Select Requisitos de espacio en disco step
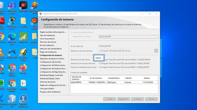 click(x=52, y=59)
